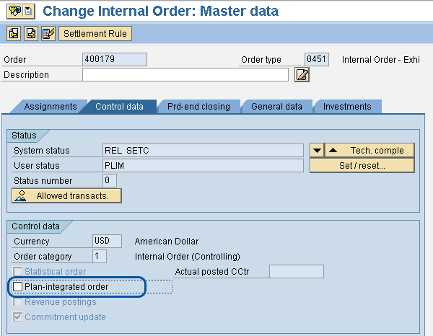Click the services-for-object icon in title bar
The height and width of the screenshot is (336, 433).
11,11
